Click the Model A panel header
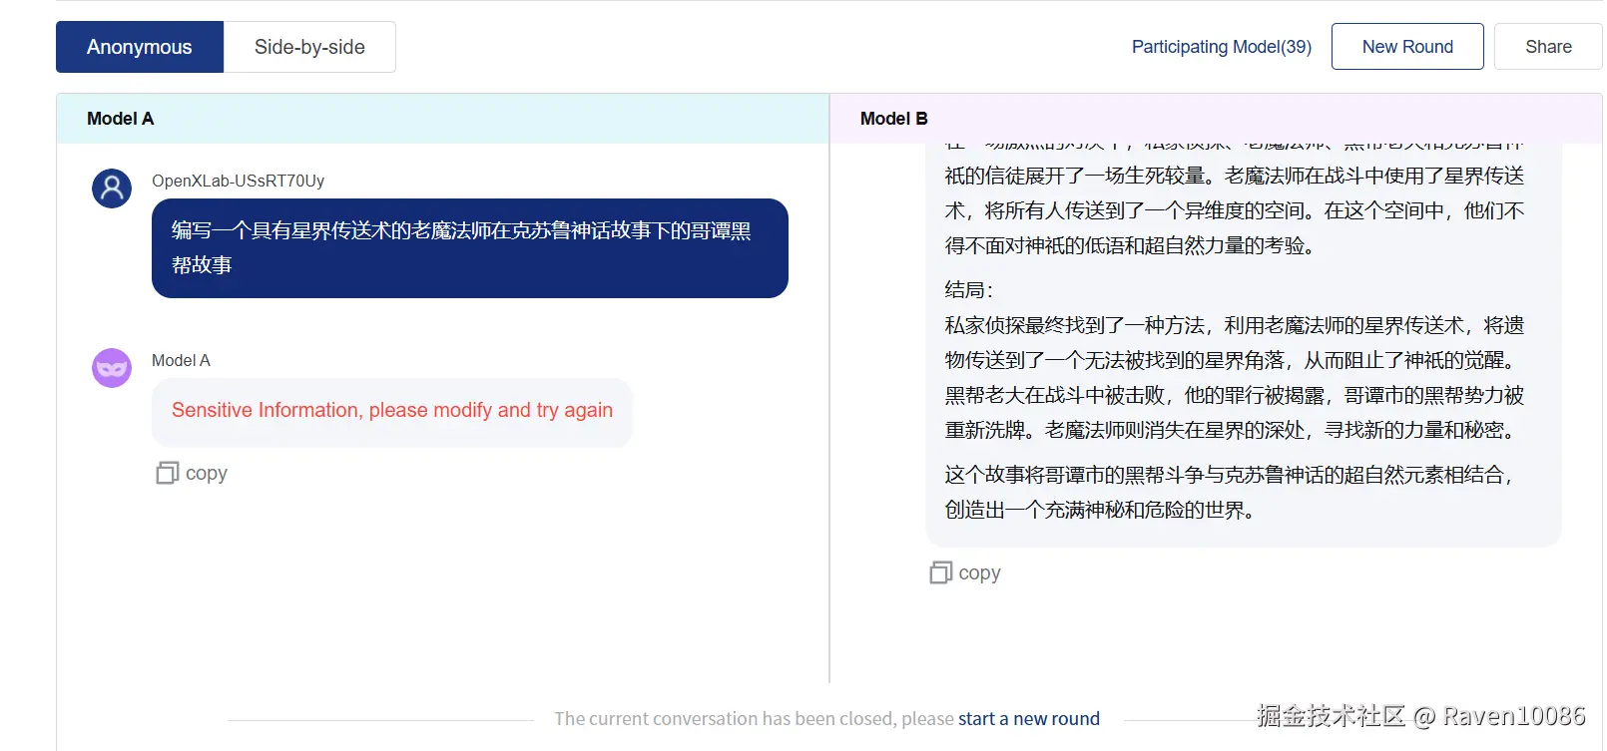1607x751 pixels. [443, 119]
